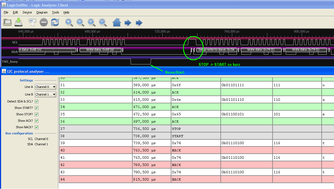Click the grey Cancel capture minus icon

(x=44, y=22)
